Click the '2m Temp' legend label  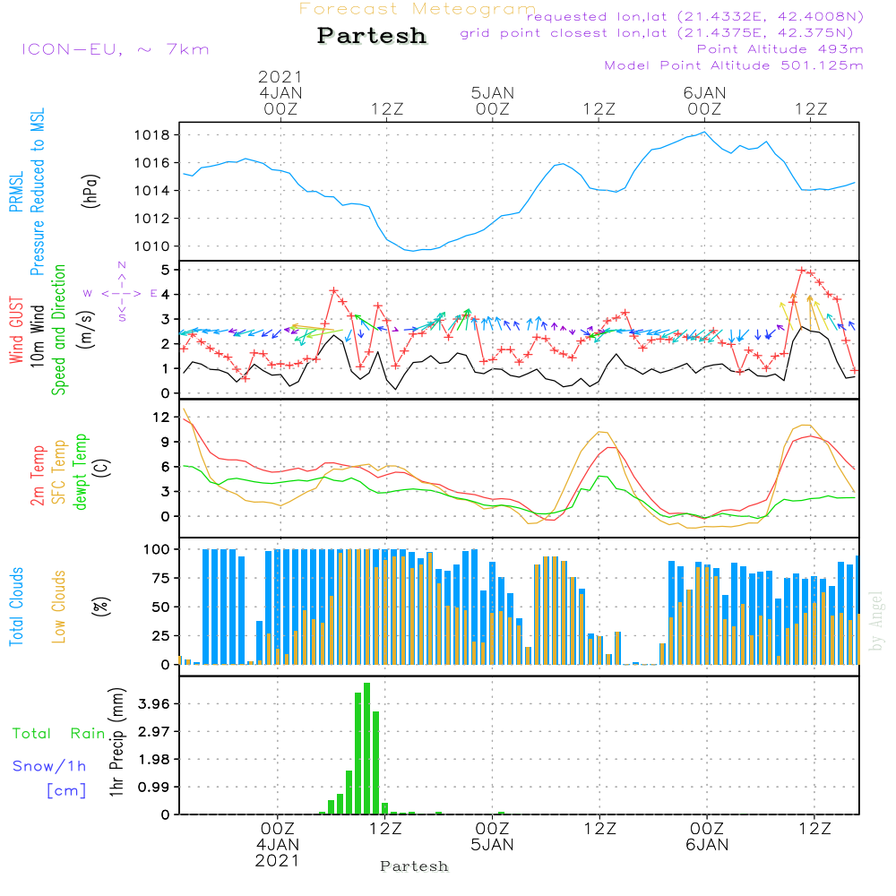click(37, 476)
